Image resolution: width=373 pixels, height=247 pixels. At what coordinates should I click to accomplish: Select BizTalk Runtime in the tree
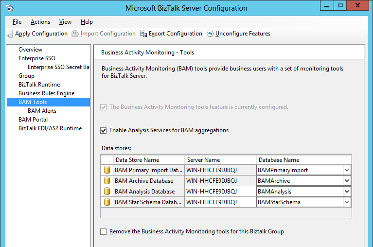(x=39, y=85)
